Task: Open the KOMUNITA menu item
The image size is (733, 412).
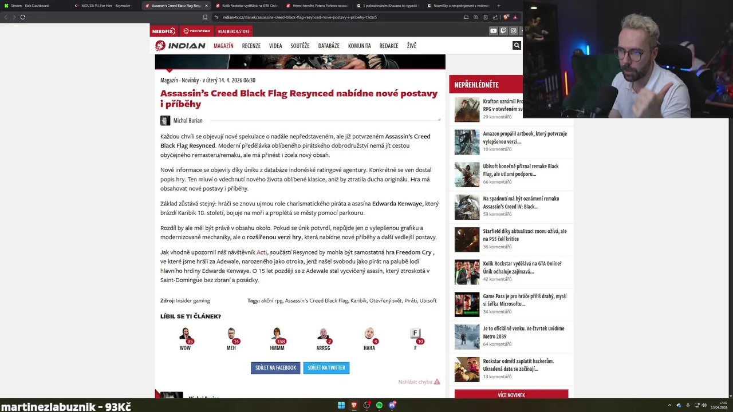Action: (360, 46)
